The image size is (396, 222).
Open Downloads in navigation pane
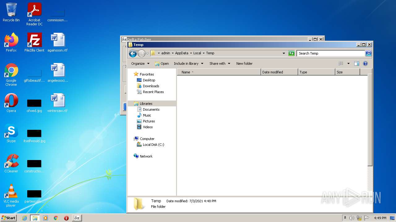click(151, 86)
